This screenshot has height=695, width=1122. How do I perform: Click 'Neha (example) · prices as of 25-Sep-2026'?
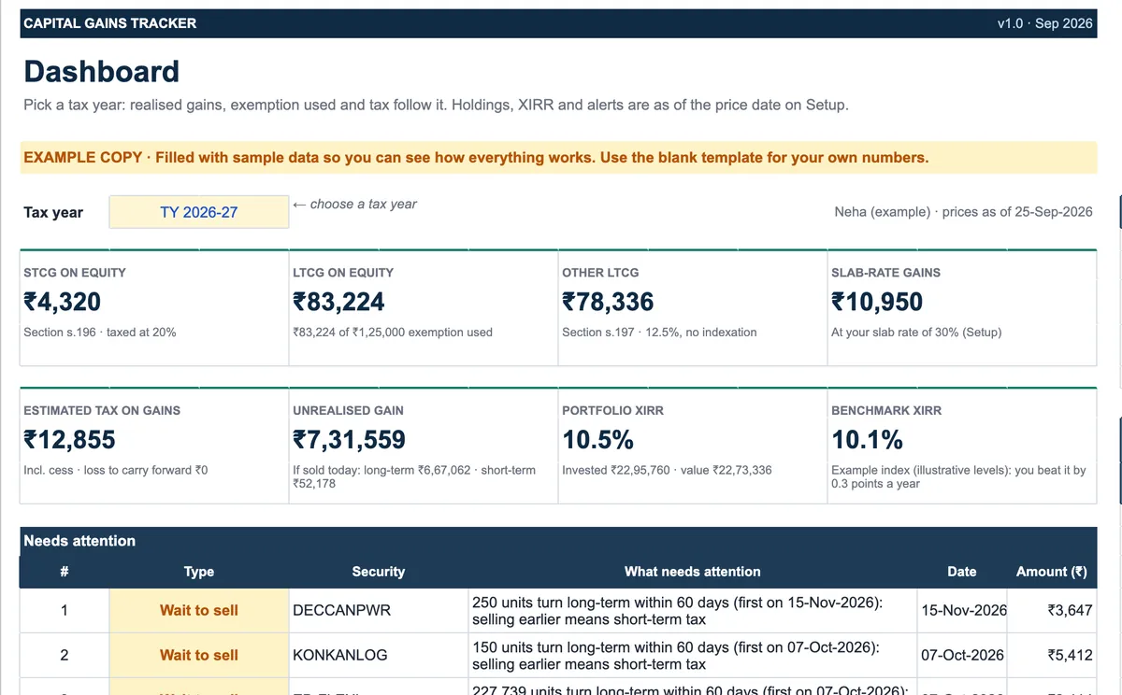coord(963,212)
